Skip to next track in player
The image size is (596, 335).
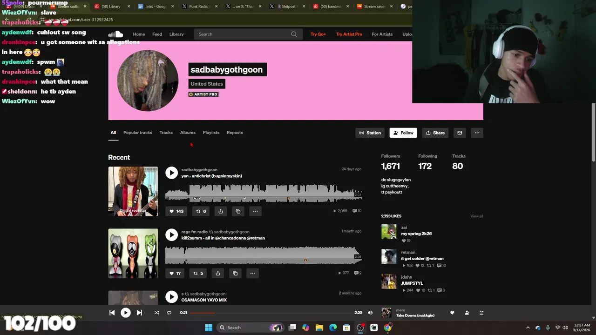[139, 313]
